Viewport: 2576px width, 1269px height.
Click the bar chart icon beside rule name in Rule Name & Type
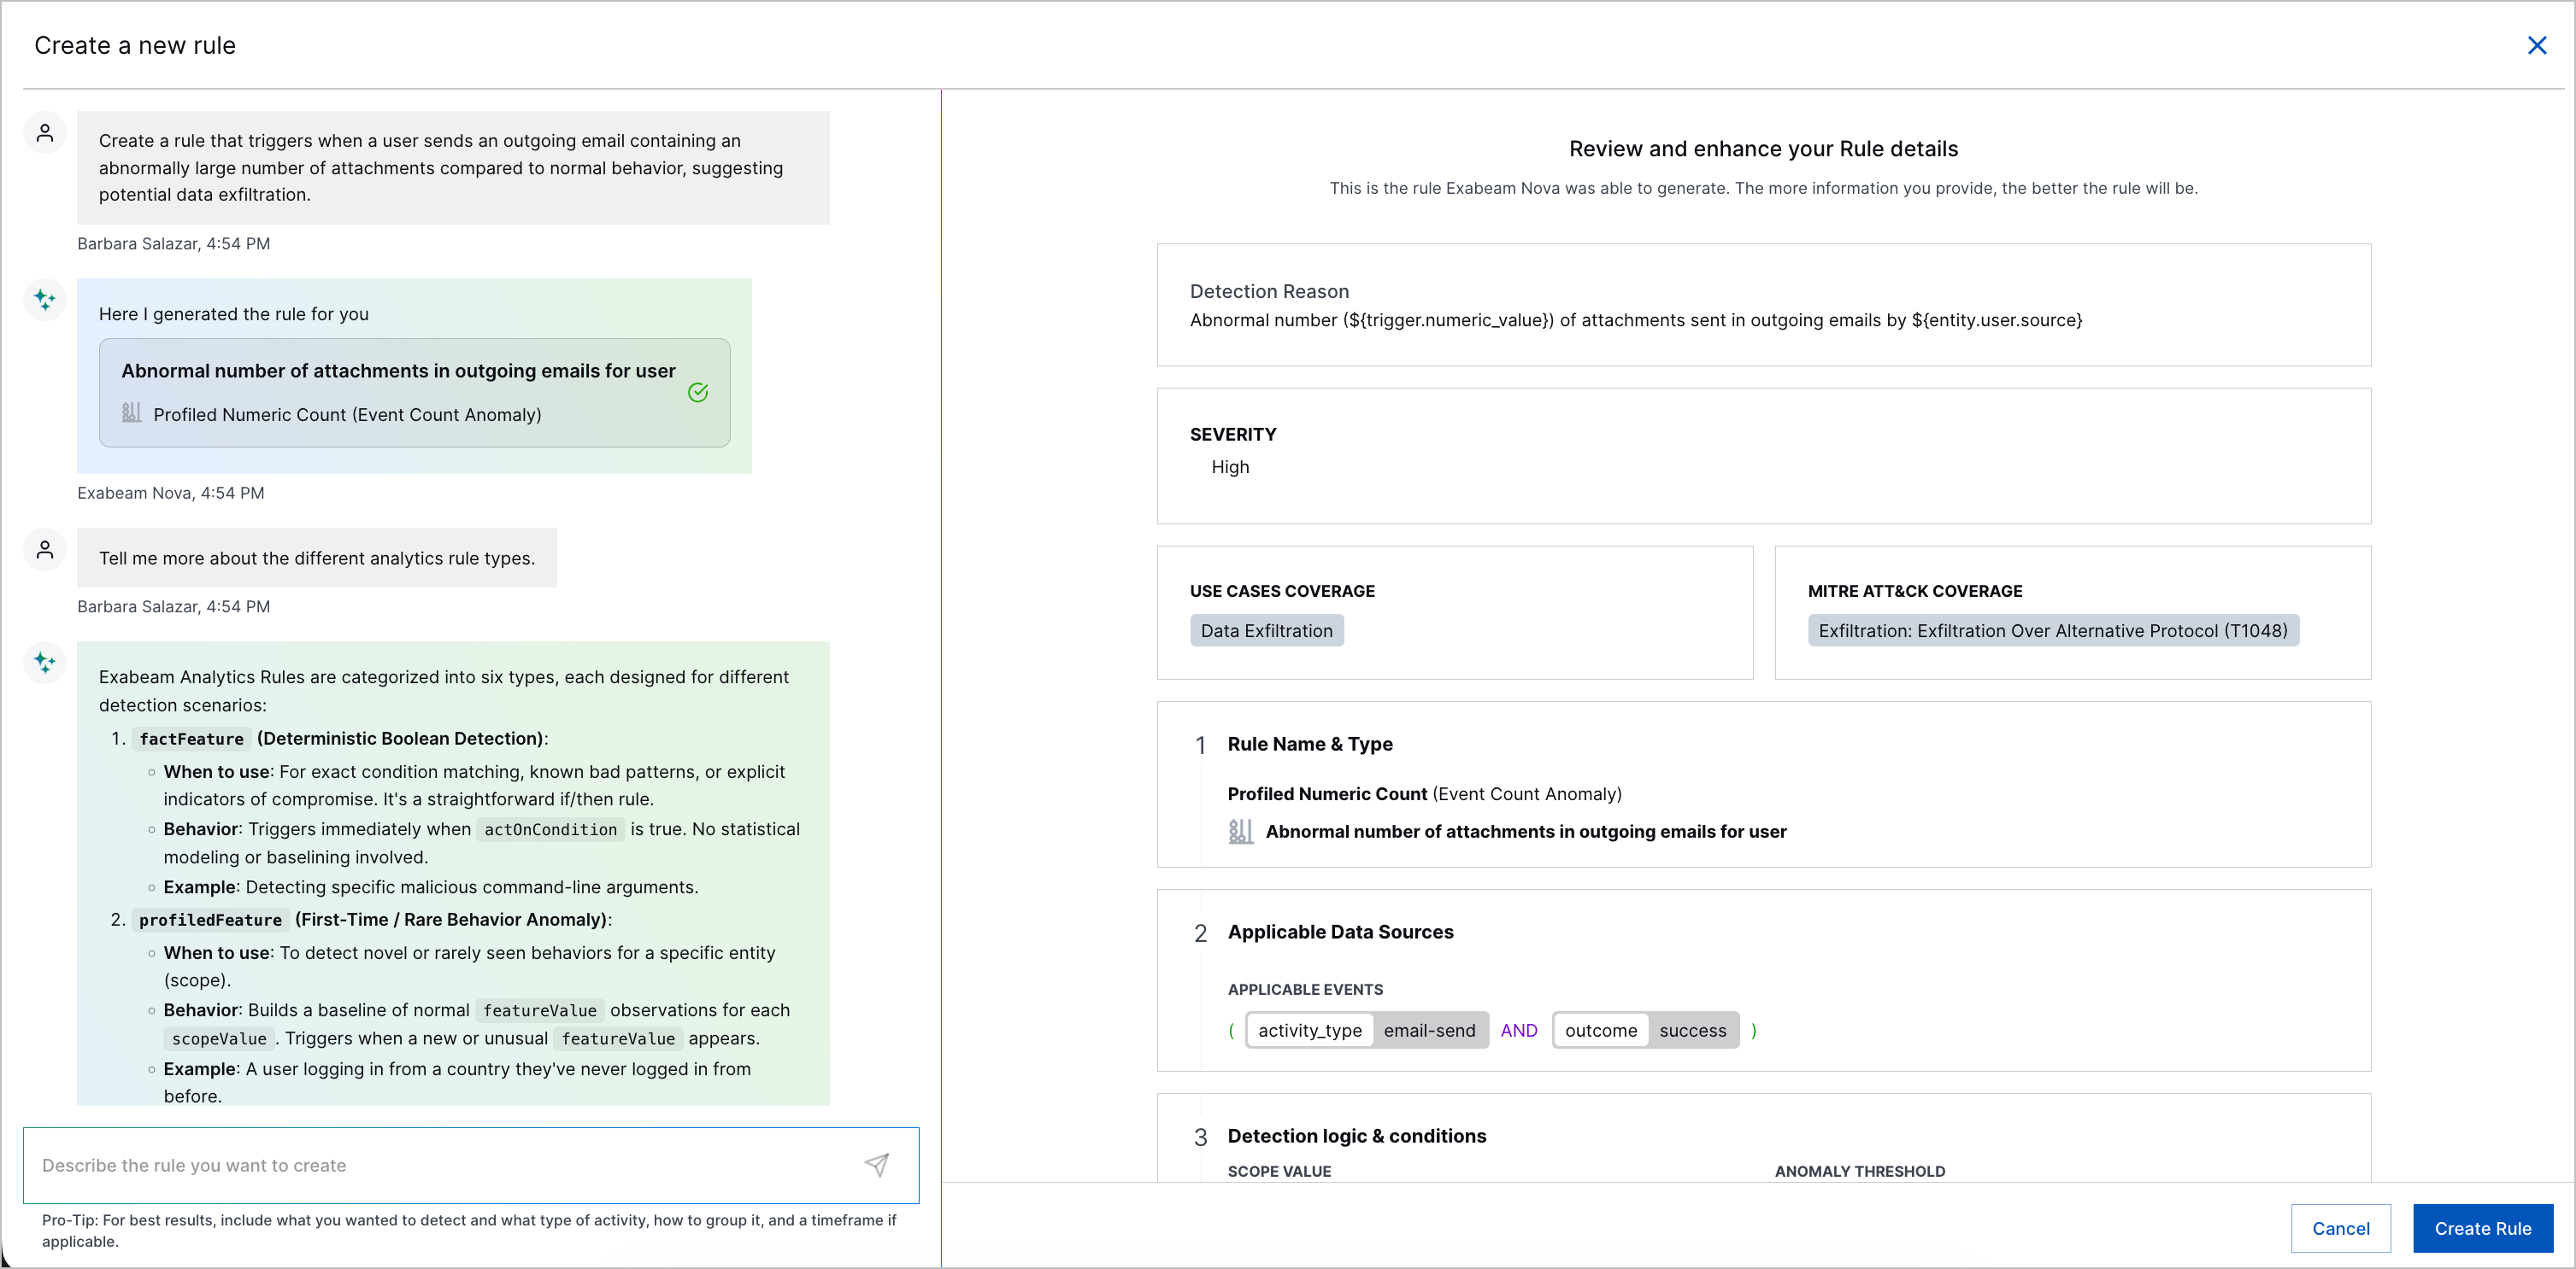[x=1240, y=832]
